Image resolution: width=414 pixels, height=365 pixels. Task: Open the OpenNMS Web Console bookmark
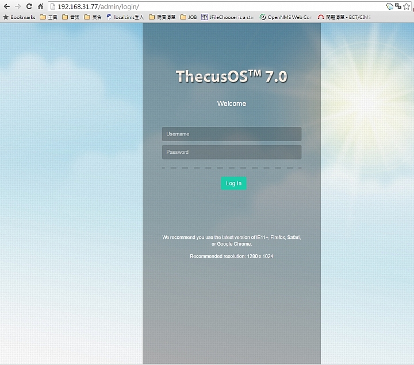(x=286, y=17)
